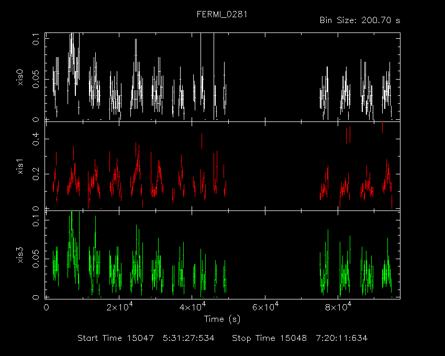Image resolution: width=445 pixels, height=356 pixels.
Task: Click the start clock time 5:31:27:534
Action: [188, 338]
